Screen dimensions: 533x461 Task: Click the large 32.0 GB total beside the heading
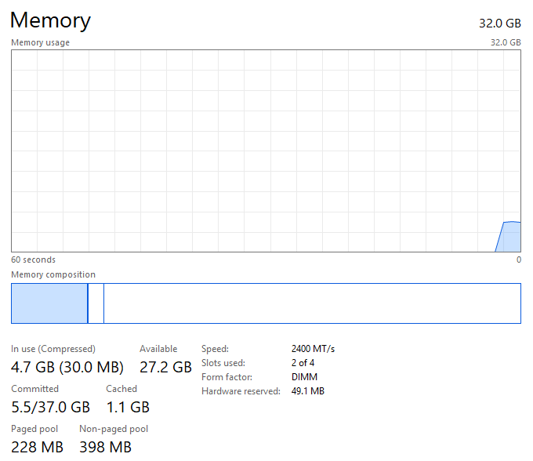coord(499,23)
